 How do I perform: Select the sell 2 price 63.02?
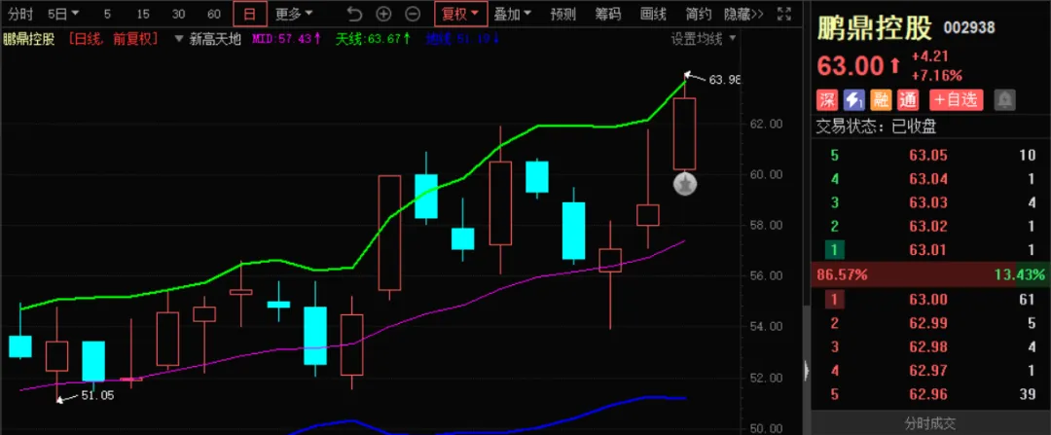point(928,226)
